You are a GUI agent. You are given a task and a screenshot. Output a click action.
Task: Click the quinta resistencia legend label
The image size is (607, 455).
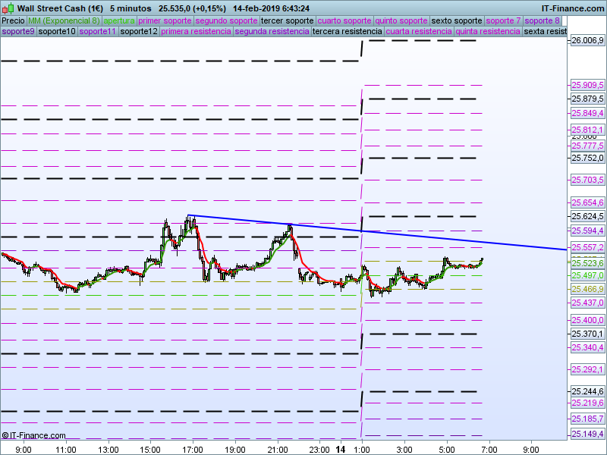(x=488, y=31)
